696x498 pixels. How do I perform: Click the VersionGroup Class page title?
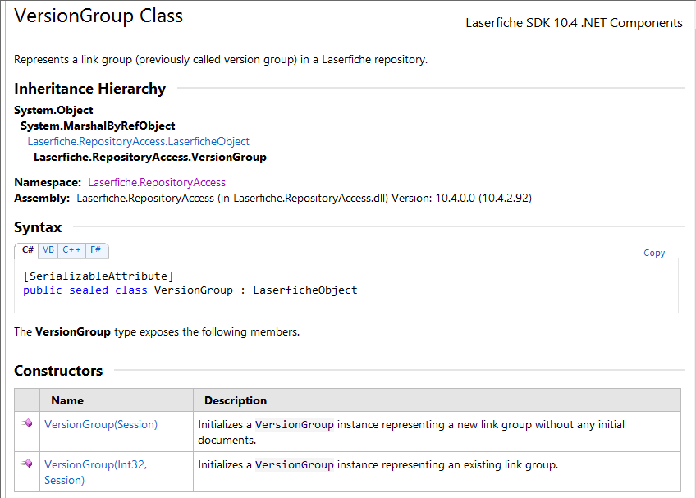coord(98,16)
